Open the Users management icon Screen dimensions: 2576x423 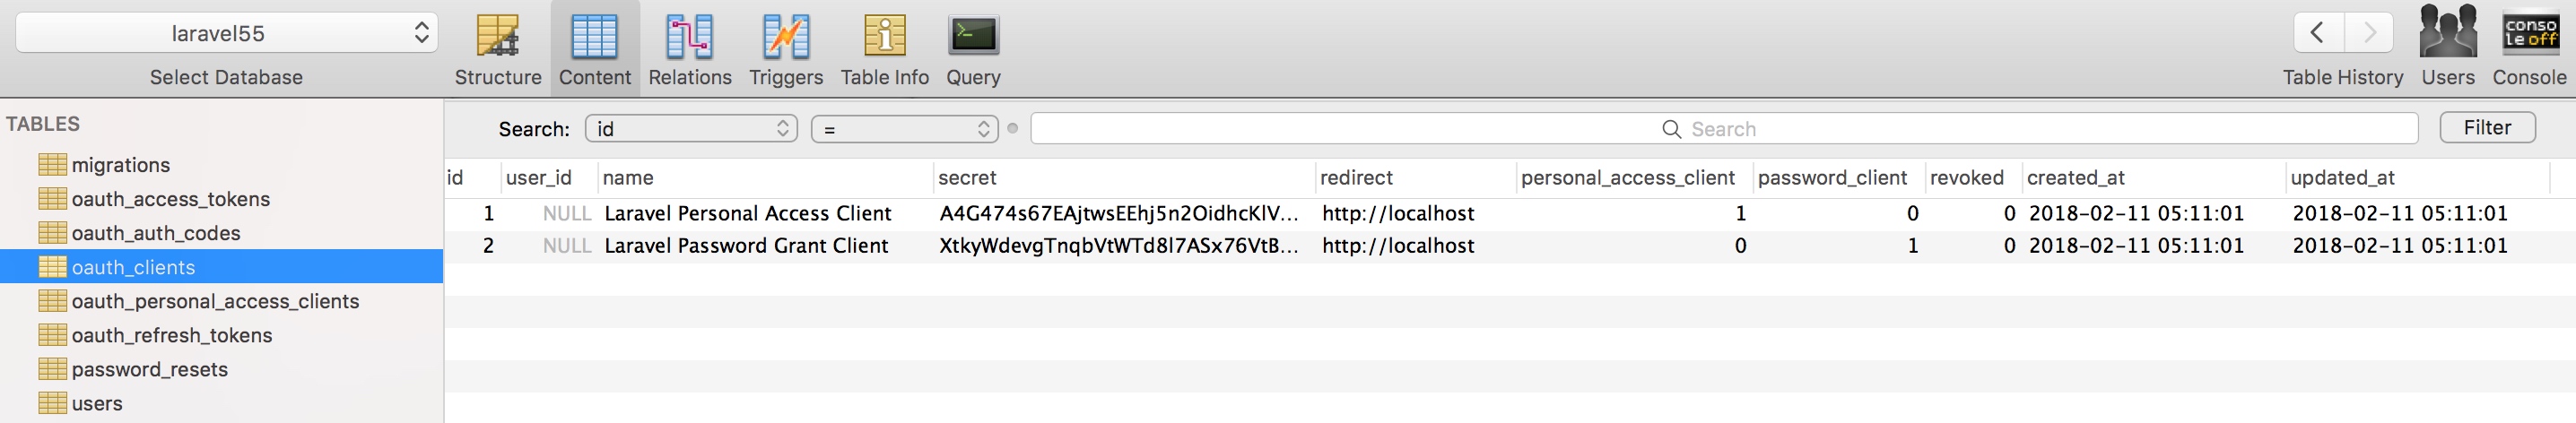2447,33
